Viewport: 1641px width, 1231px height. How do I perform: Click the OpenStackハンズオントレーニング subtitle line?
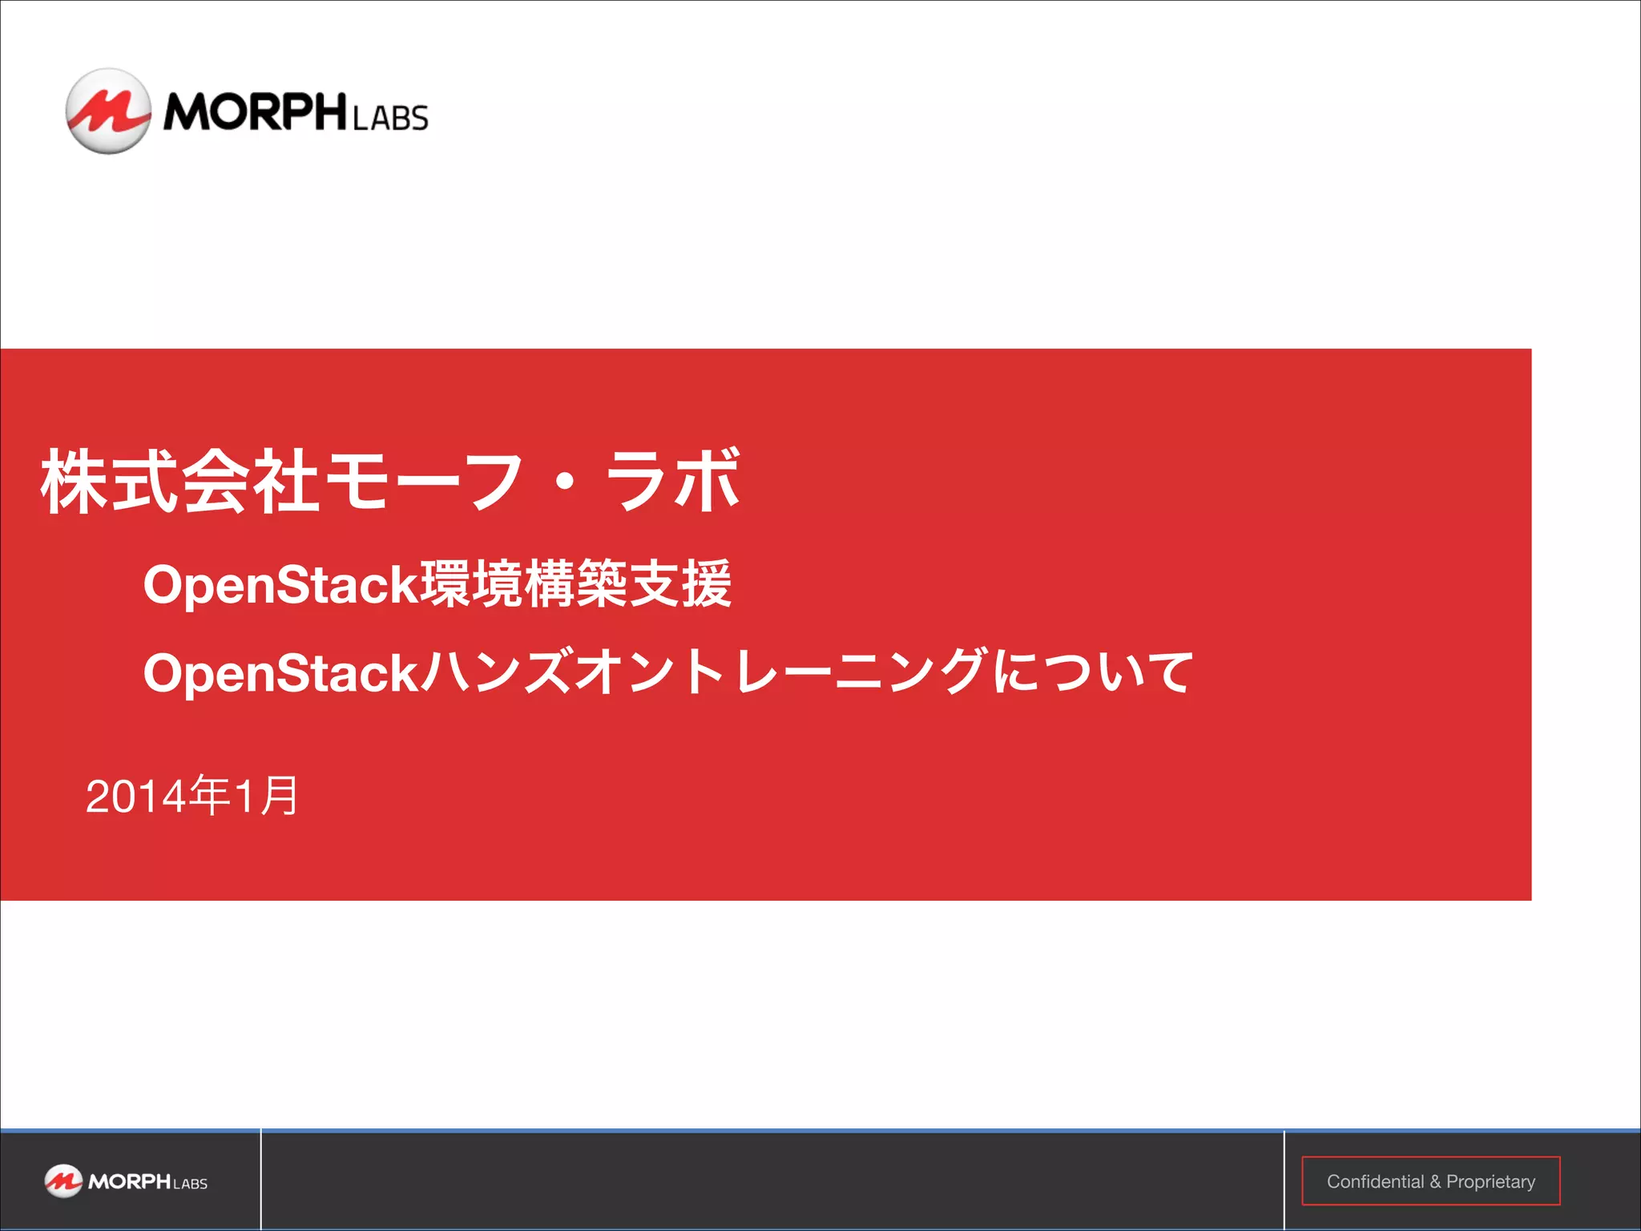pos(667,672)
